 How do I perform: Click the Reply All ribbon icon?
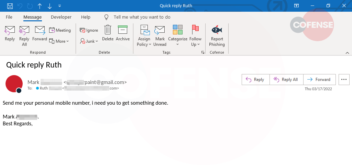pos(24,35)
